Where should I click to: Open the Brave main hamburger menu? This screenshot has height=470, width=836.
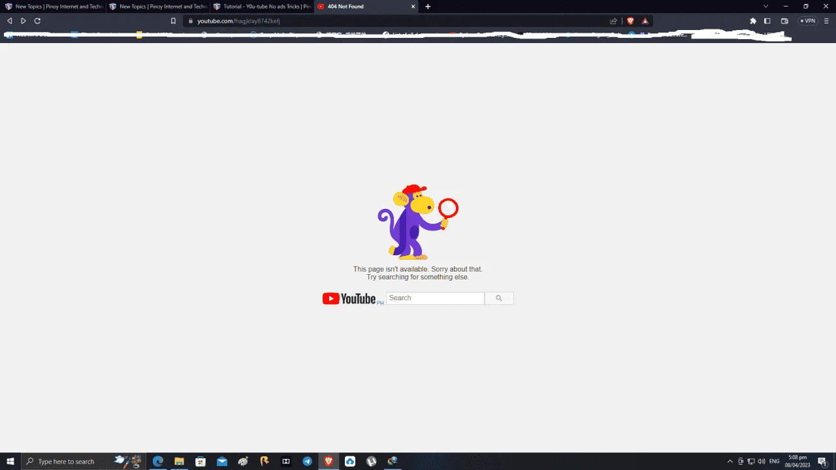click(827, 21)
